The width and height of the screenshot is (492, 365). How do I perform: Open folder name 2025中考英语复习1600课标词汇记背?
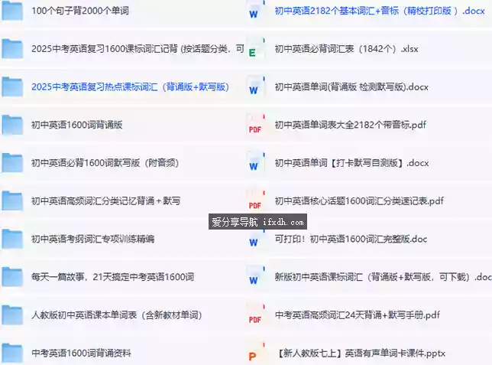coord(138,49)
